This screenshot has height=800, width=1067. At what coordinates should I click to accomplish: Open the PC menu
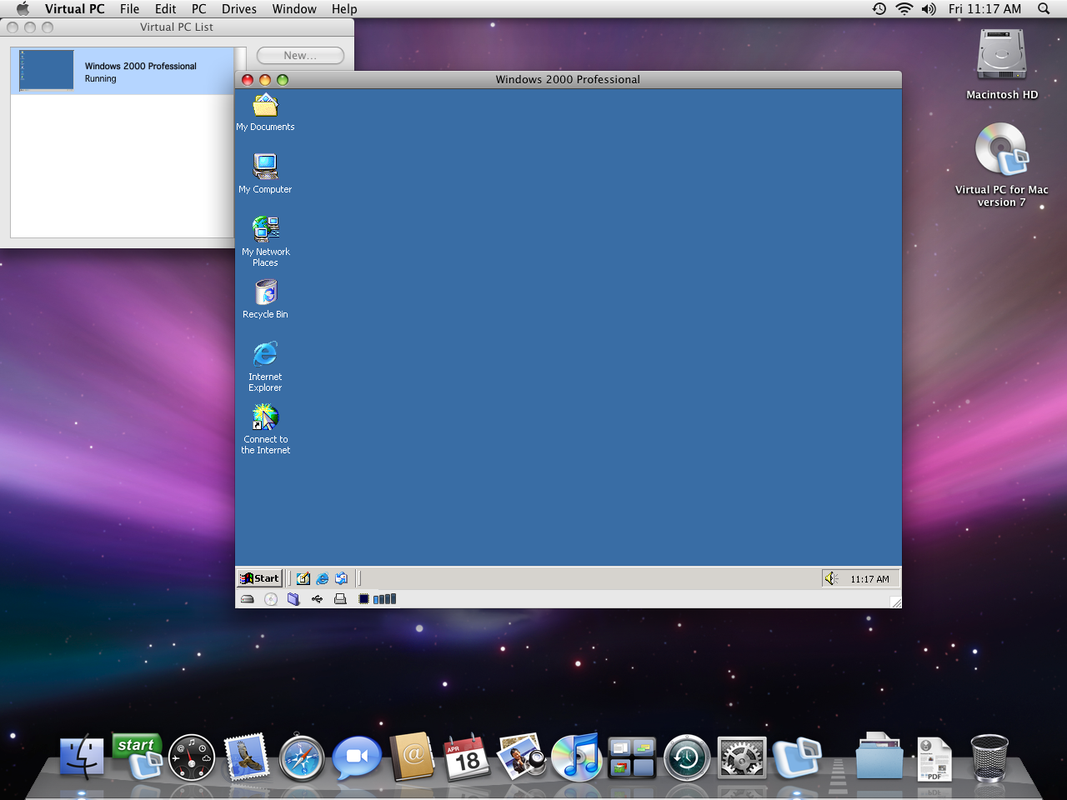198,9
